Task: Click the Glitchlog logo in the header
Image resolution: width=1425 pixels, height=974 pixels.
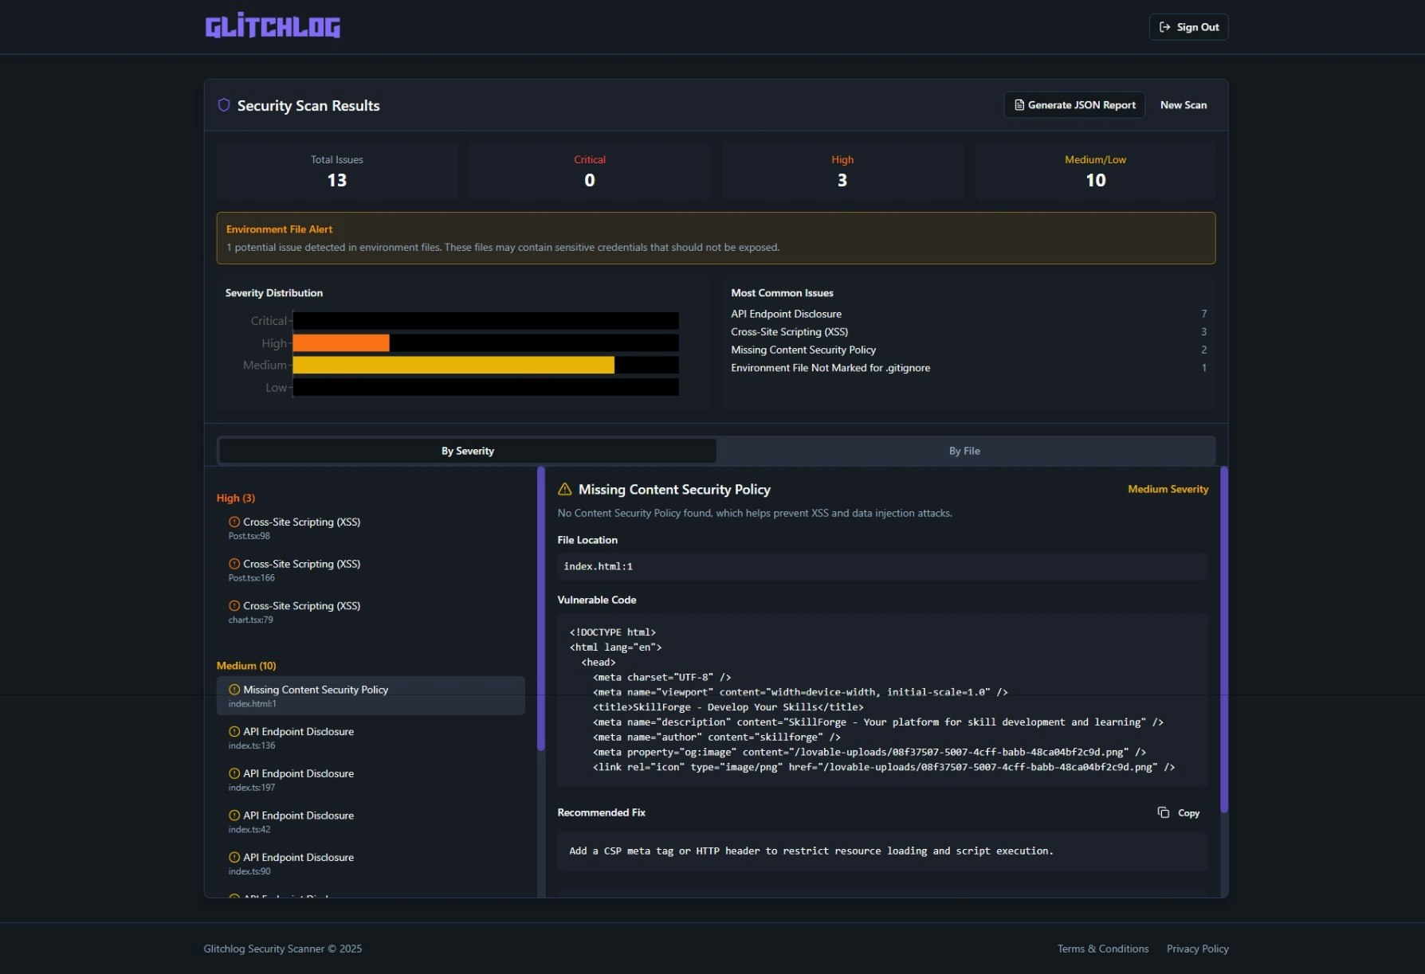Action: click(x=272, y=25)
